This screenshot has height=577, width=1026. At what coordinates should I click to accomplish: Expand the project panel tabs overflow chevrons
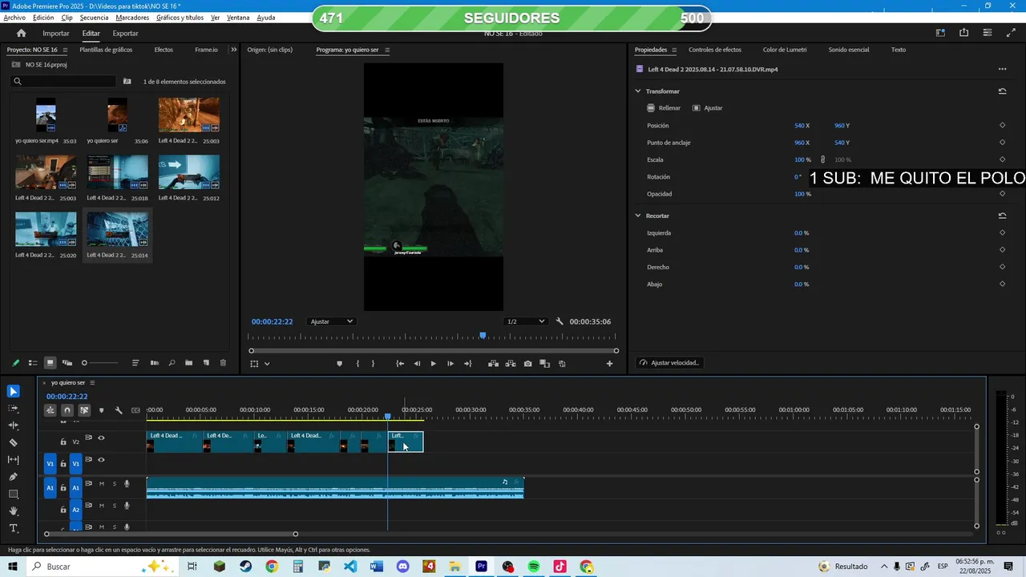(x=233, y=50)
